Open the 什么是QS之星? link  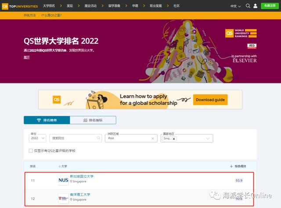[x=51, y=15]
